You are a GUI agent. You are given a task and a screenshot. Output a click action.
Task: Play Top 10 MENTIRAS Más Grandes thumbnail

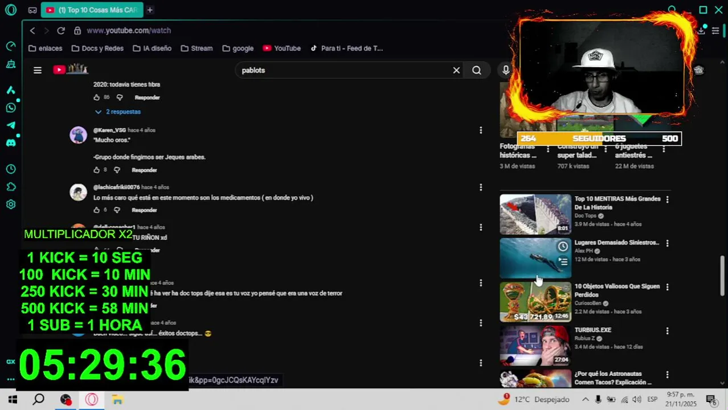(535, 214)
